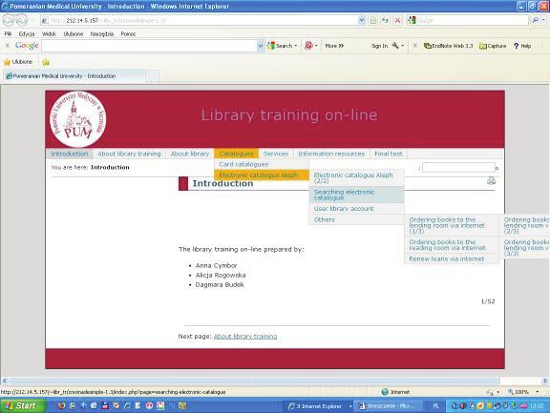Open the Pomoc menu

128,34
